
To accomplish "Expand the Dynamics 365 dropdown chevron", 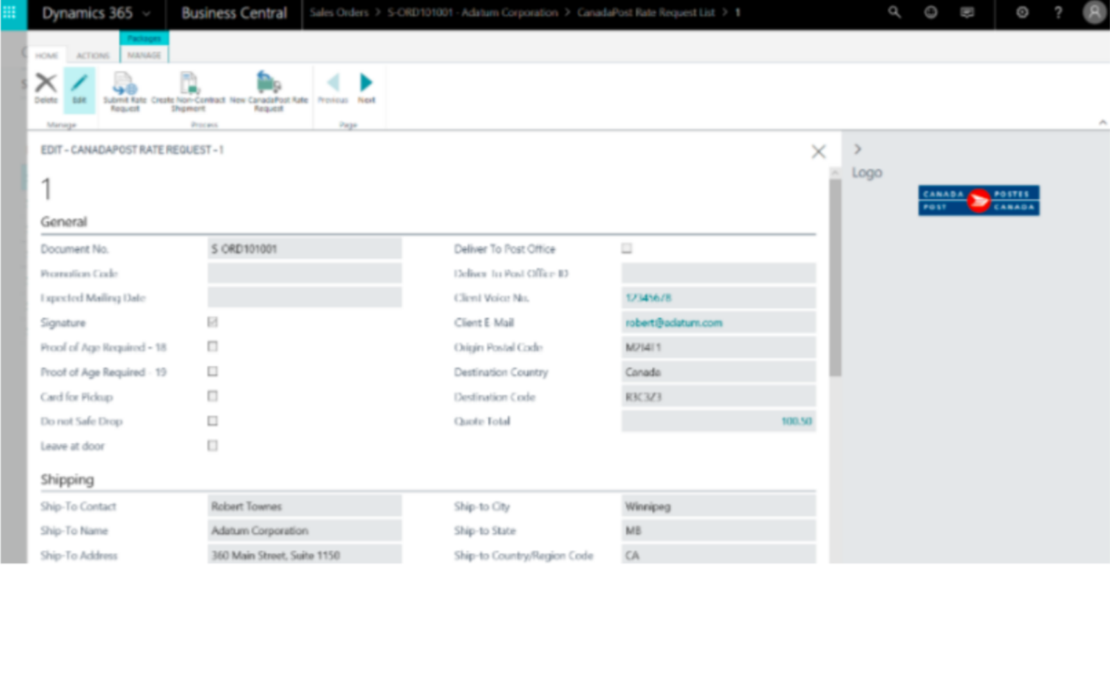I will point(146,13).
